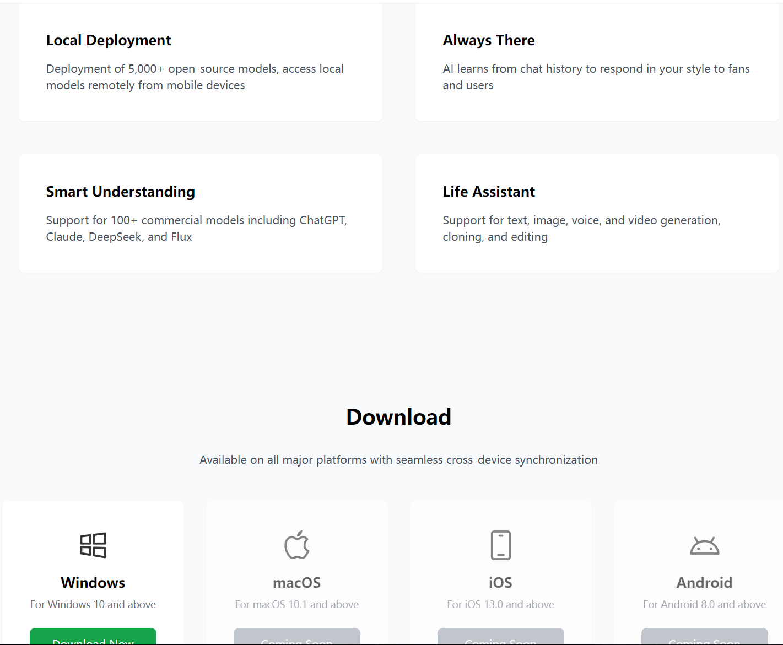The image size is (783, 645).
Task: Click 'For macOS 10.1 and above' text
Action: click(297, 605)
